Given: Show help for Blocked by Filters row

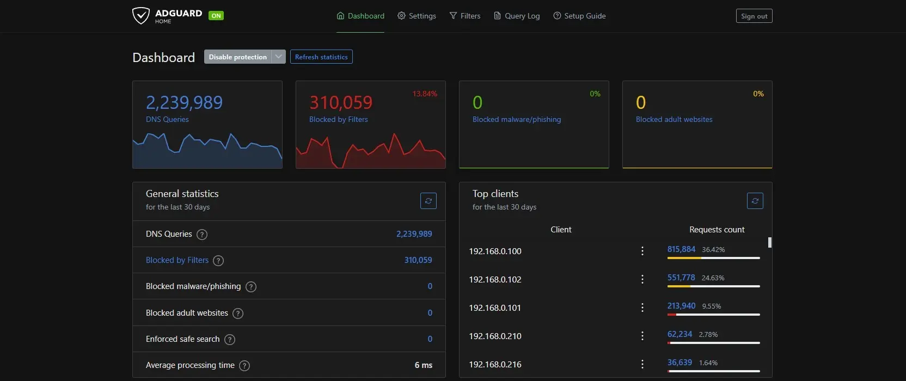Looking at the screenshot, I should (218, 261).
